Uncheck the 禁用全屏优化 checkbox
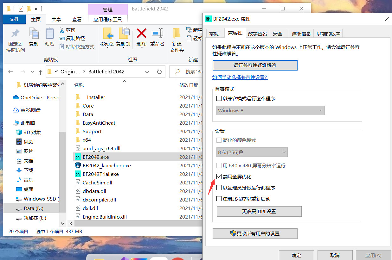The height and width of the screenshot is (260, 392). (x=219, y=176)
